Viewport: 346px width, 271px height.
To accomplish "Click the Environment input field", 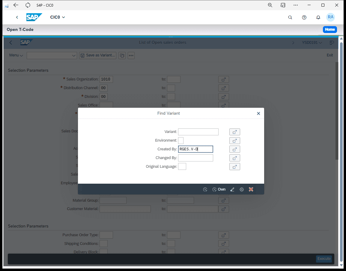I will click(x=181, y=140).
